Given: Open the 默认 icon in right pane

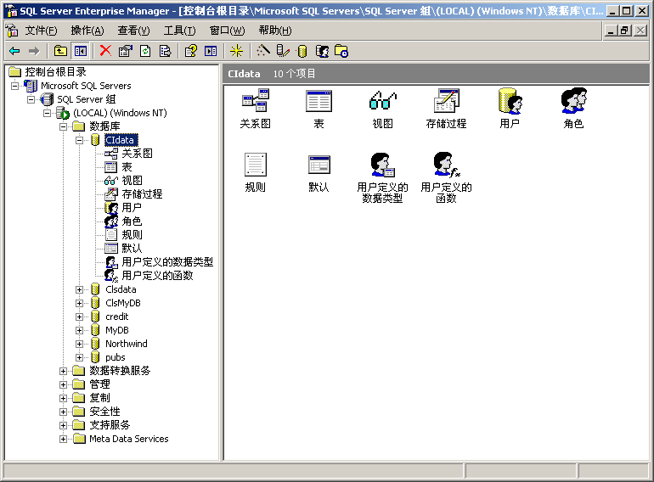Looking at the screenshot, I should click(319, 172).
